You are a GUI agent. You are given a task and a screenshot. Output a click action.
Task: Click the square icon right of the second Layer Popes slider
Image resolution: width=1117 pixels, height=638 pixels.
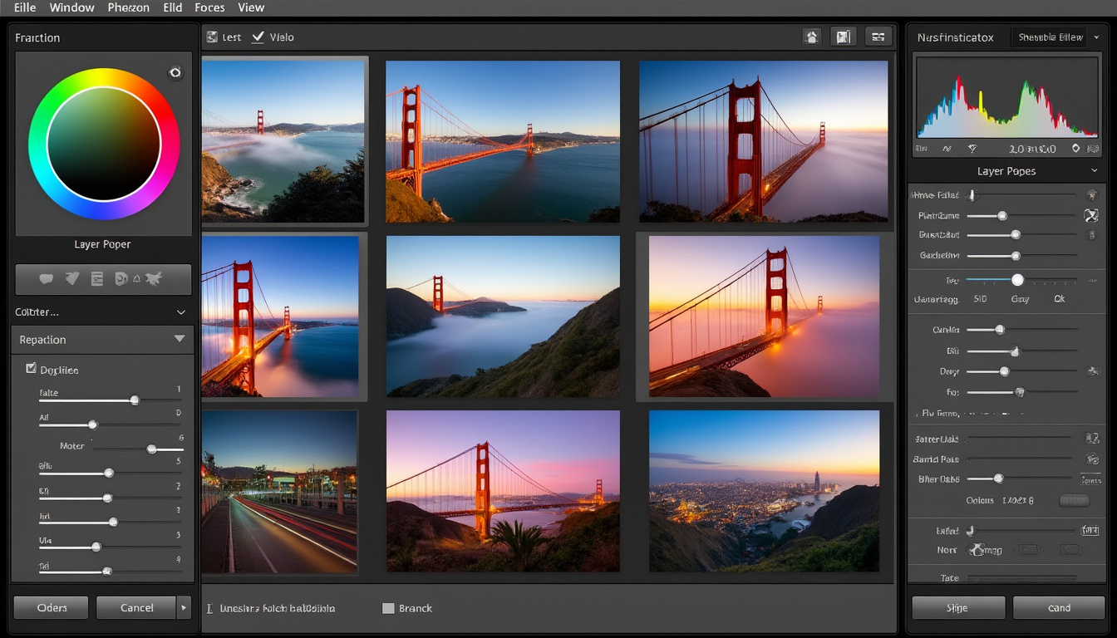1091,215
